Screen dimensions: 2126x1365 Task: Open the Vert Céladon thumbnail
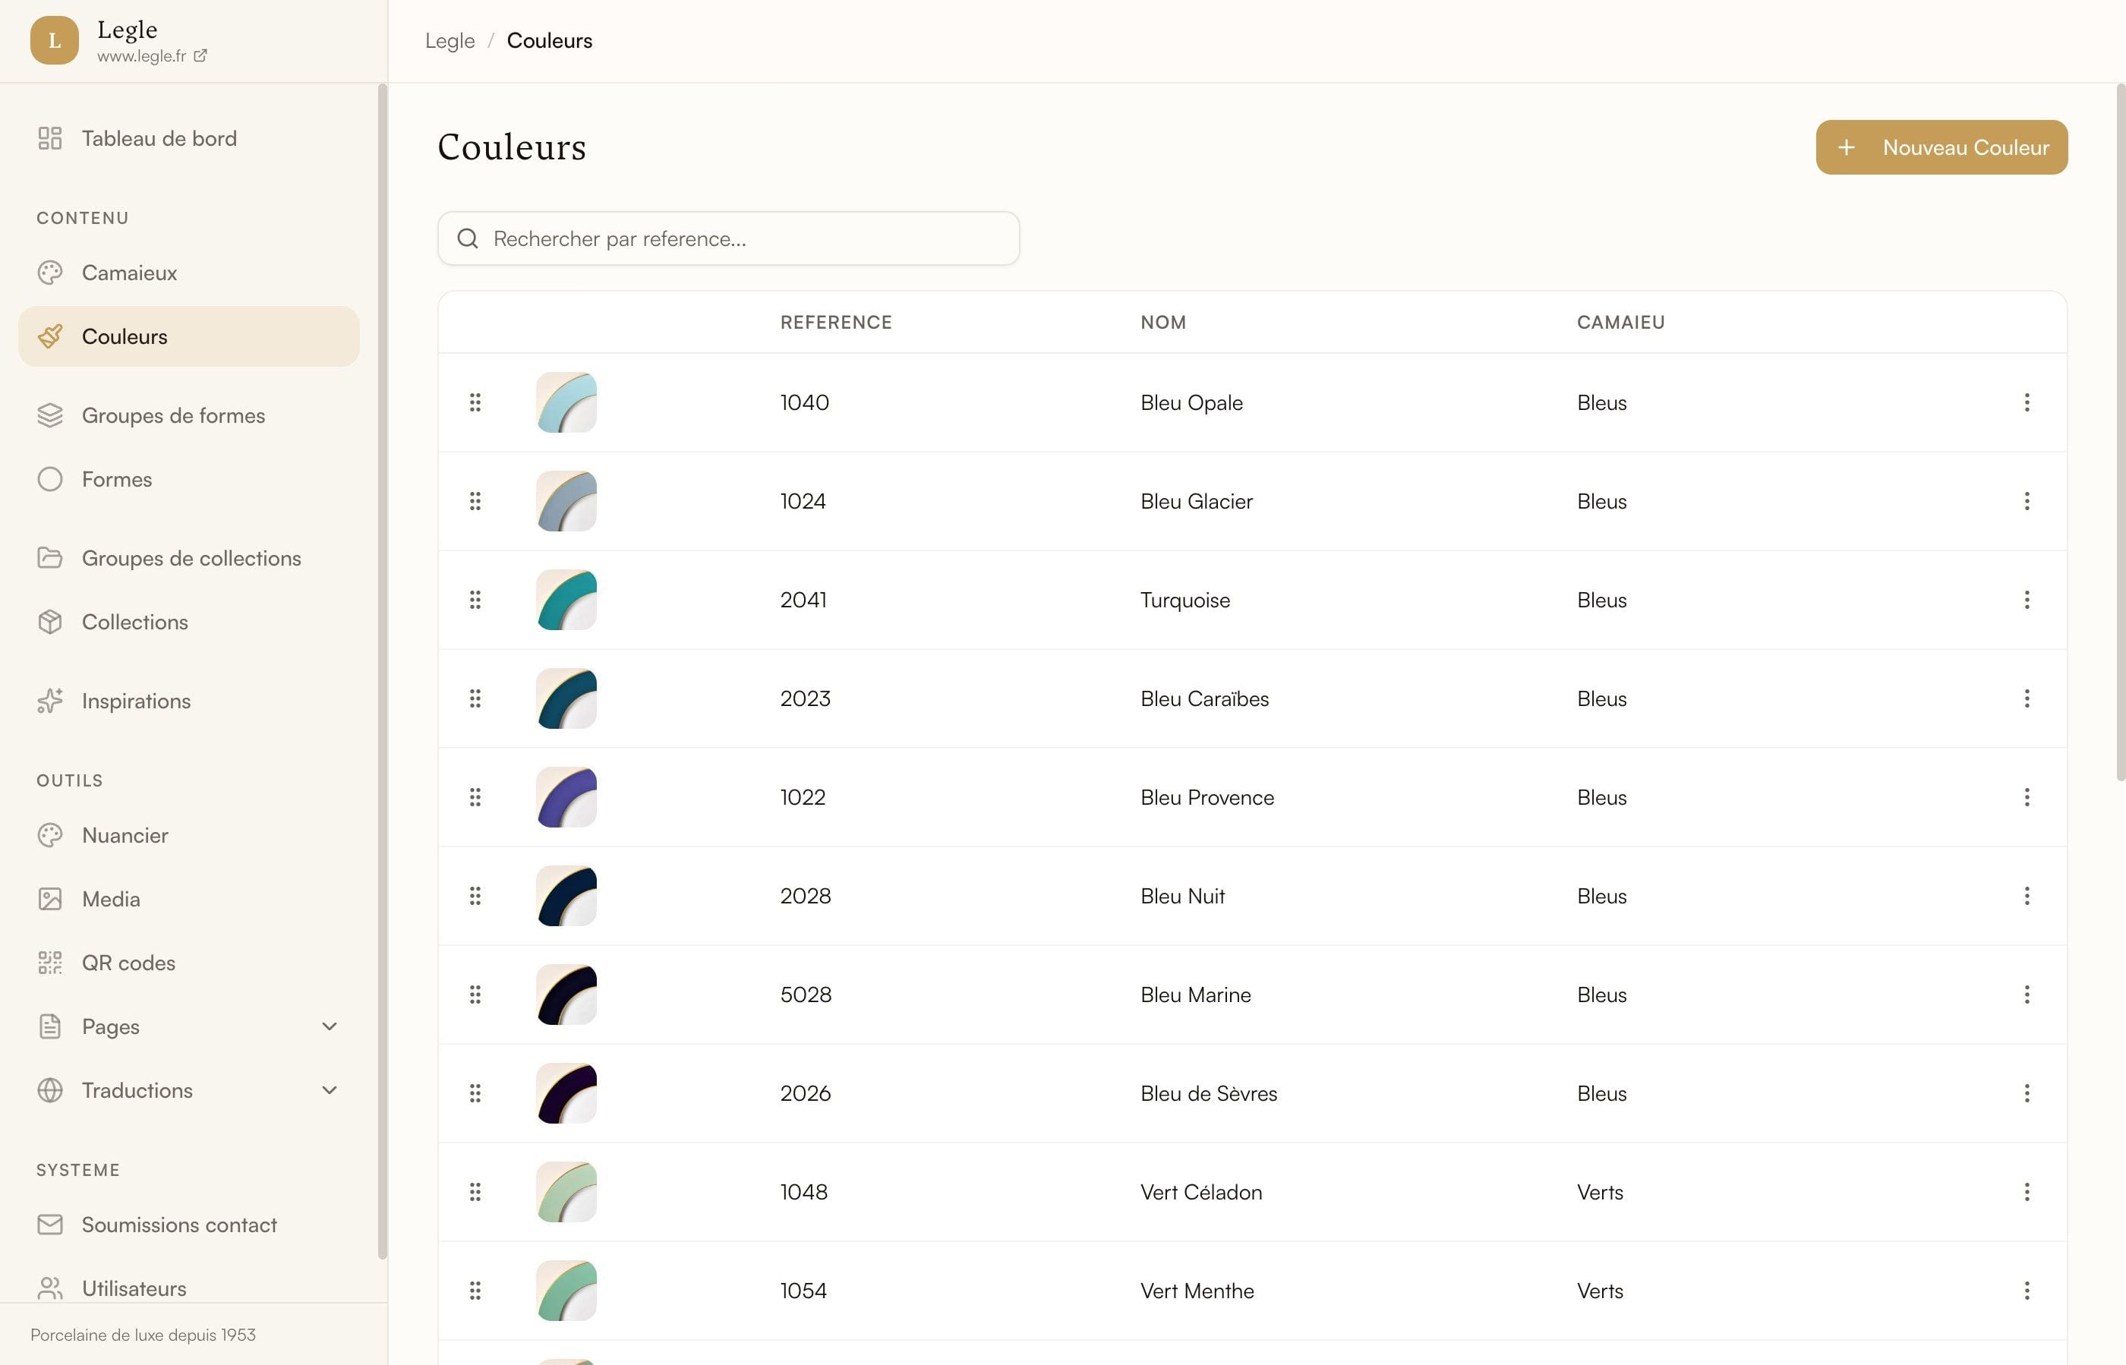[566, 1192]
